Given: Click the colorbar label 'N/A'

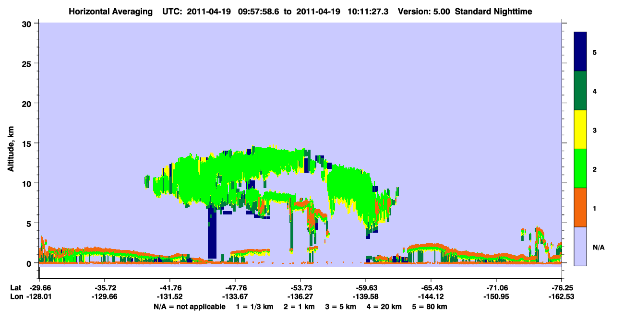Looking at the screenshot, I should [598, 247].
